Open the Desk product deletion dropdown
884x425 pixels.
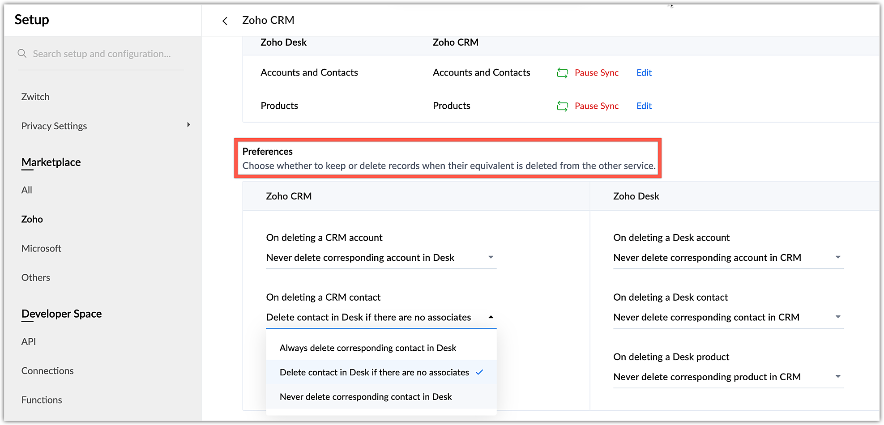coord(838,377)
